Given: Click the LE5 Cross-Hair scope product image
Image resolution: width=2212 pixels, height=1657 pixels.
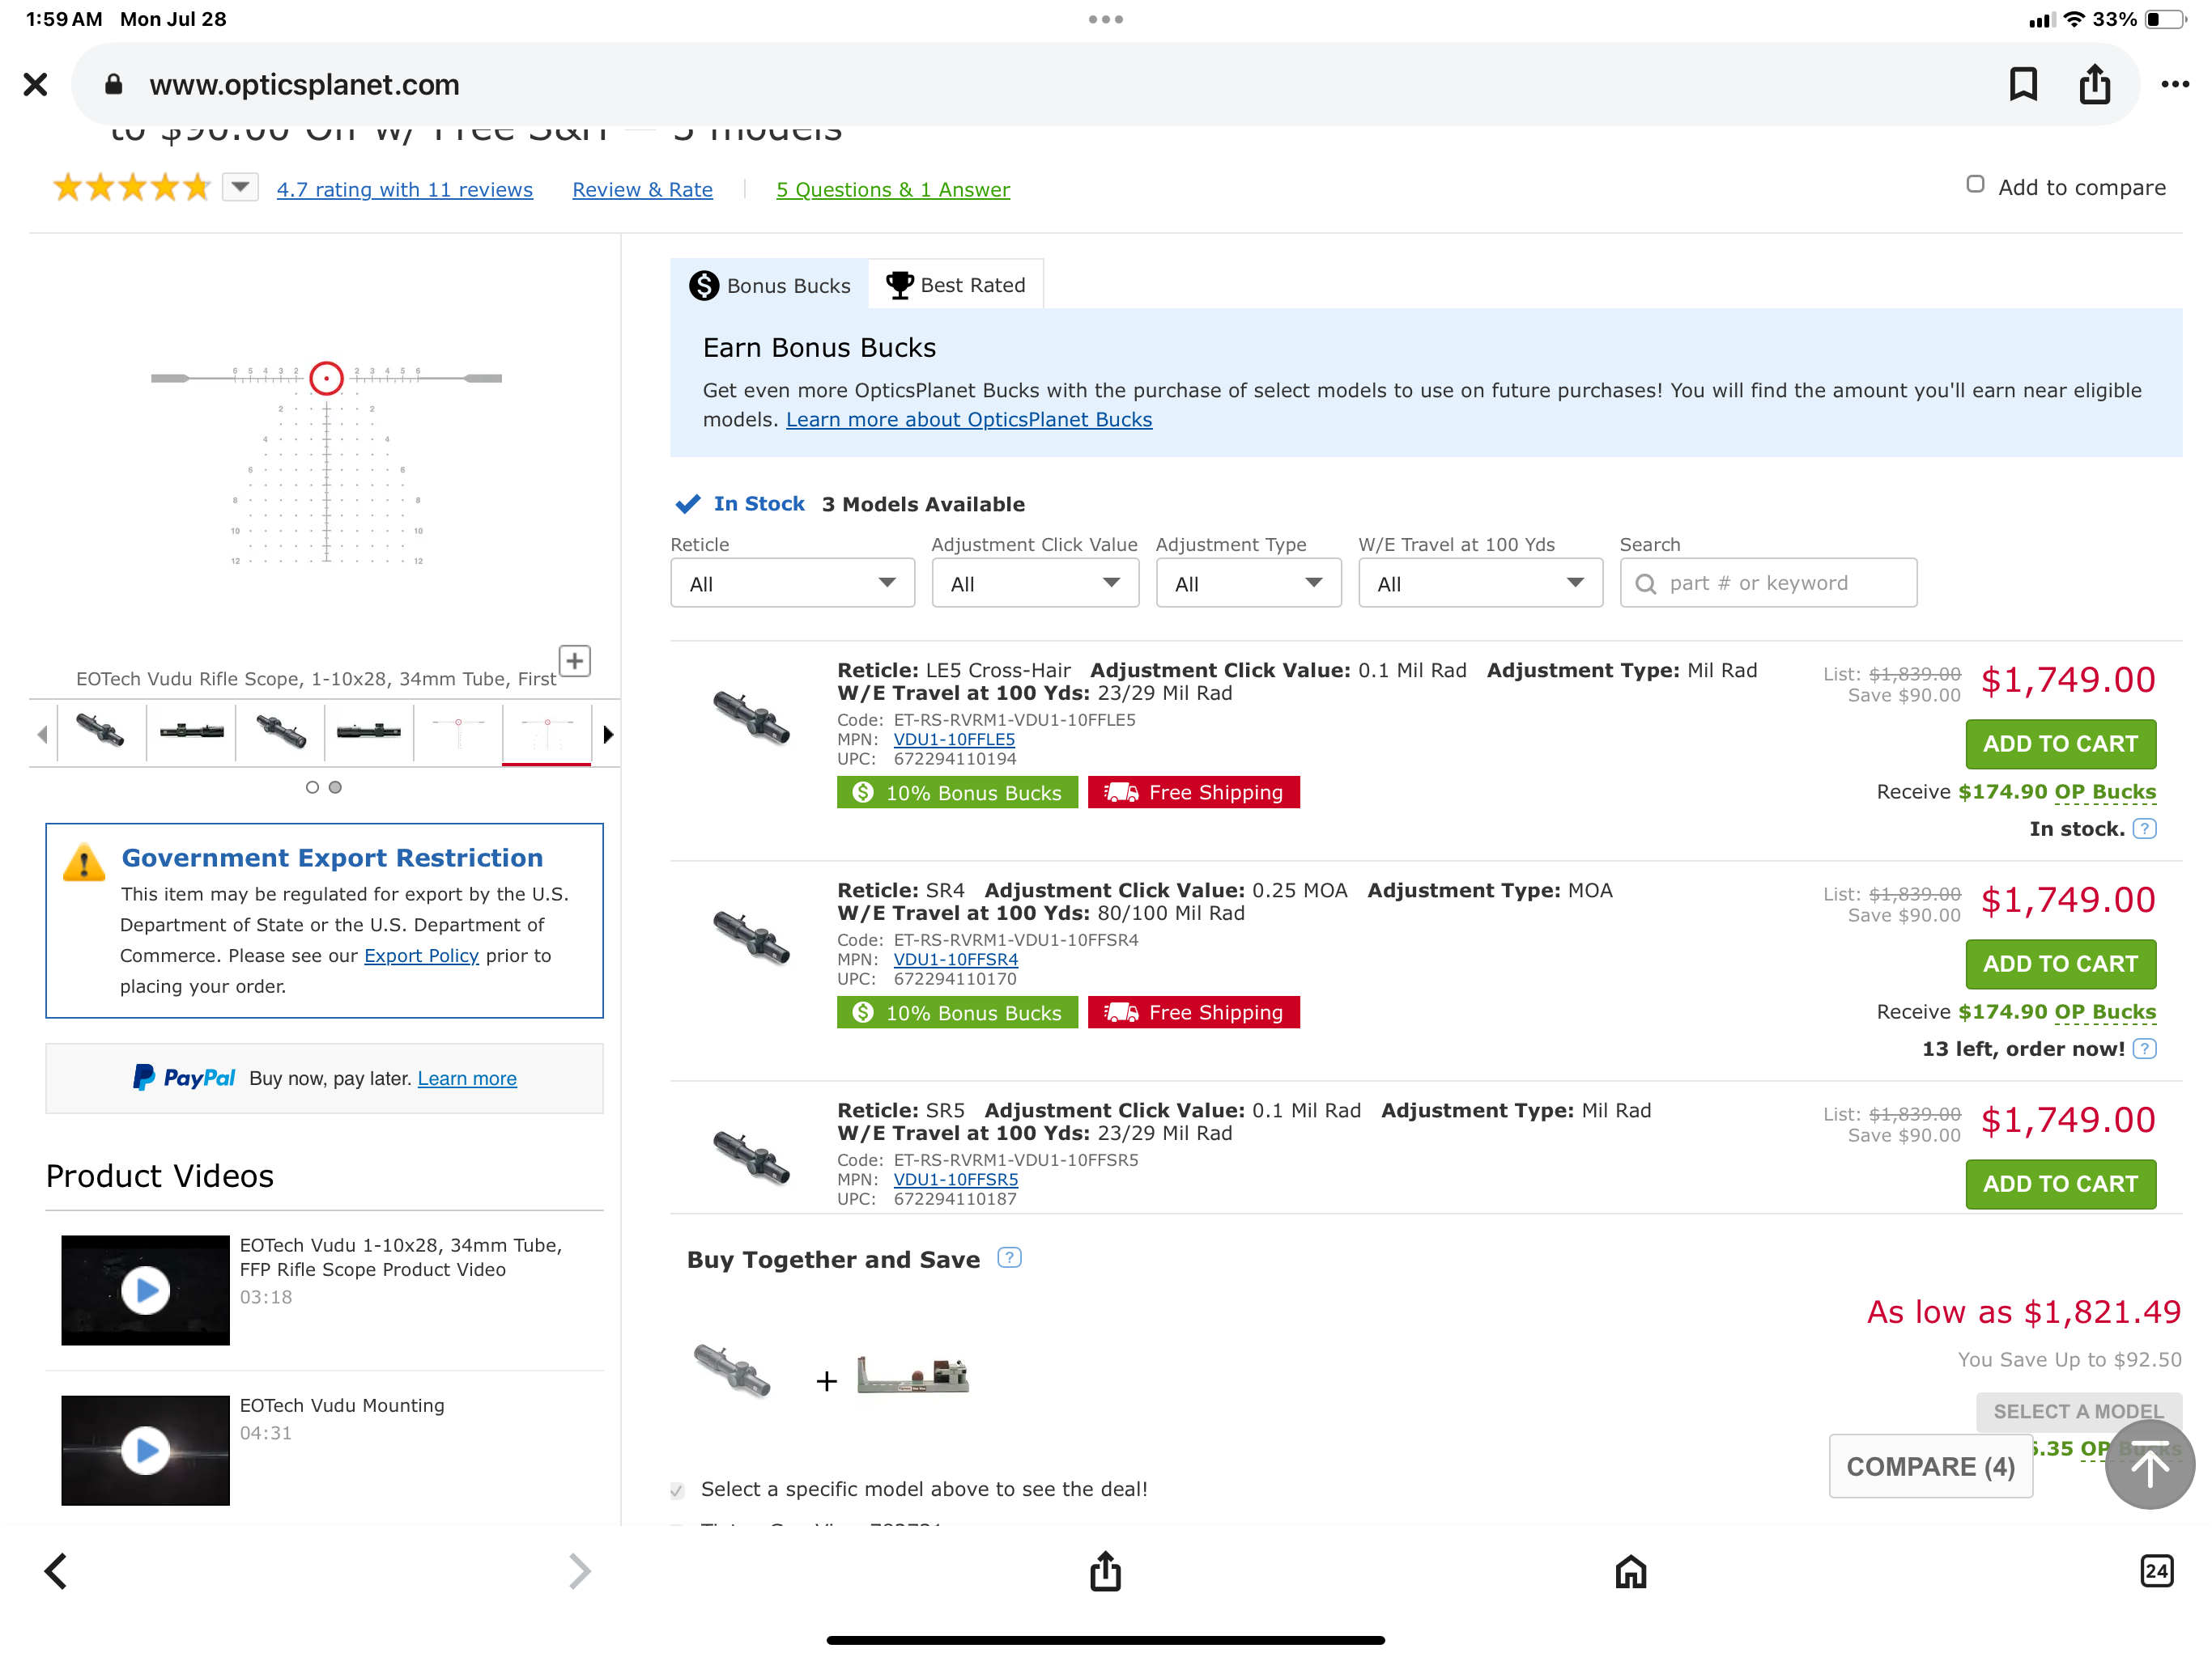Looking at the screenshot, I should click(x=751, y=717).
